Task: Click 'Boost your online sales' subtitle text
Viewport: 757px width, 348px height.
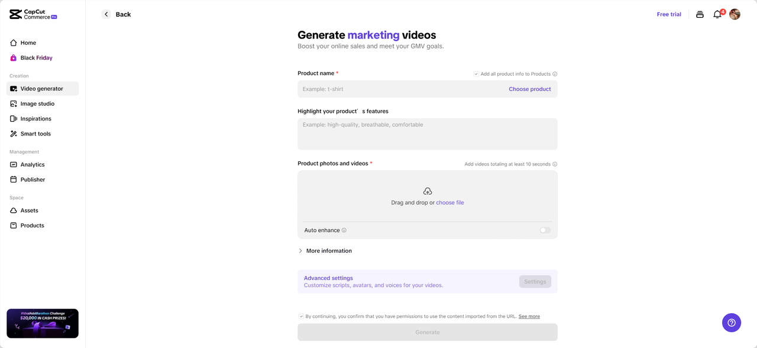Action: pyautogui.click(x=371, y=46)
